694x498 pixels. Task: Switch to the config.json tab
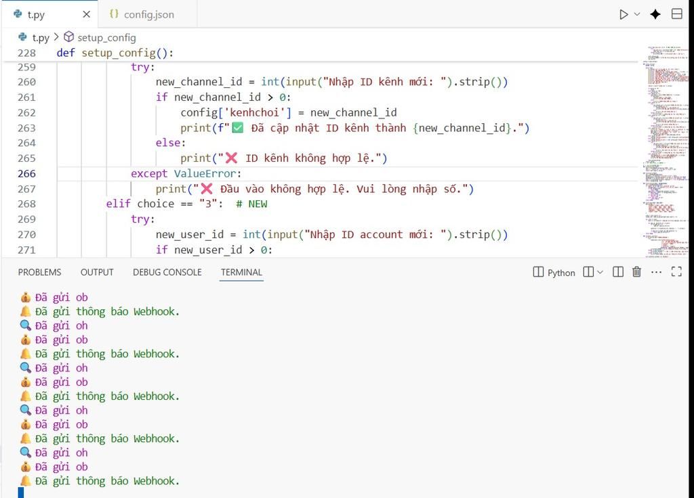[148, 15]
